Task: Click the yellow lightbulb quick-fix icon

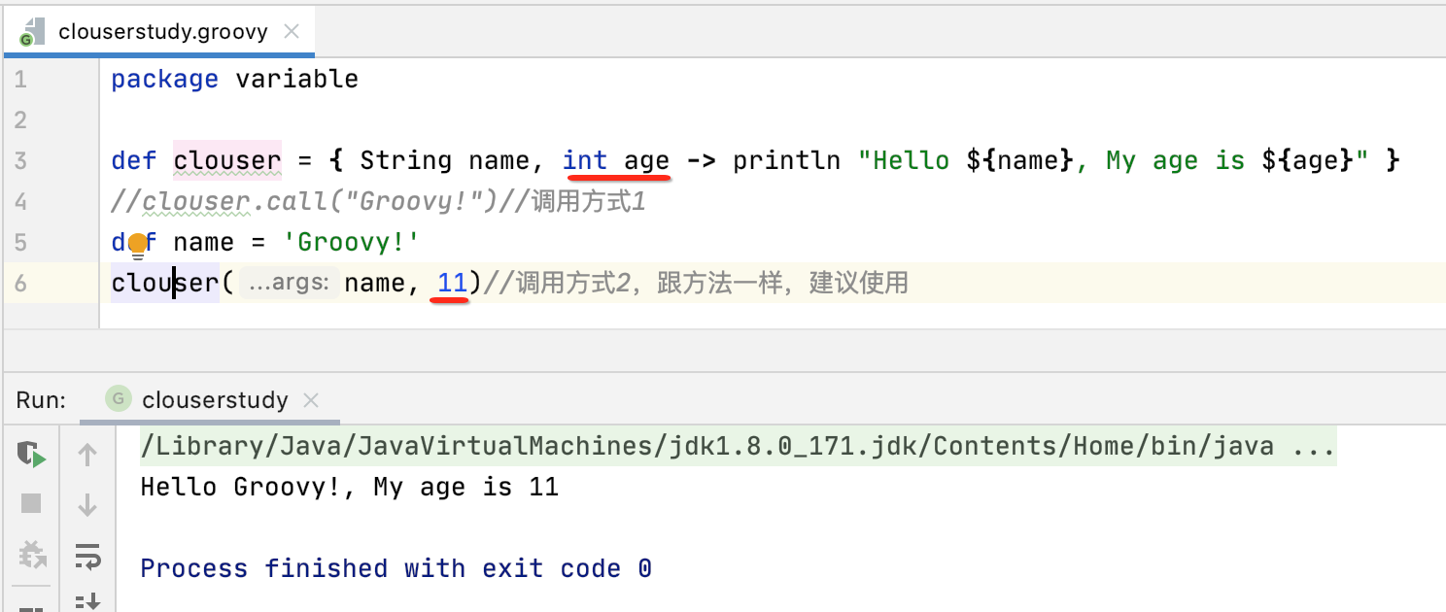Action: point(138,243)
